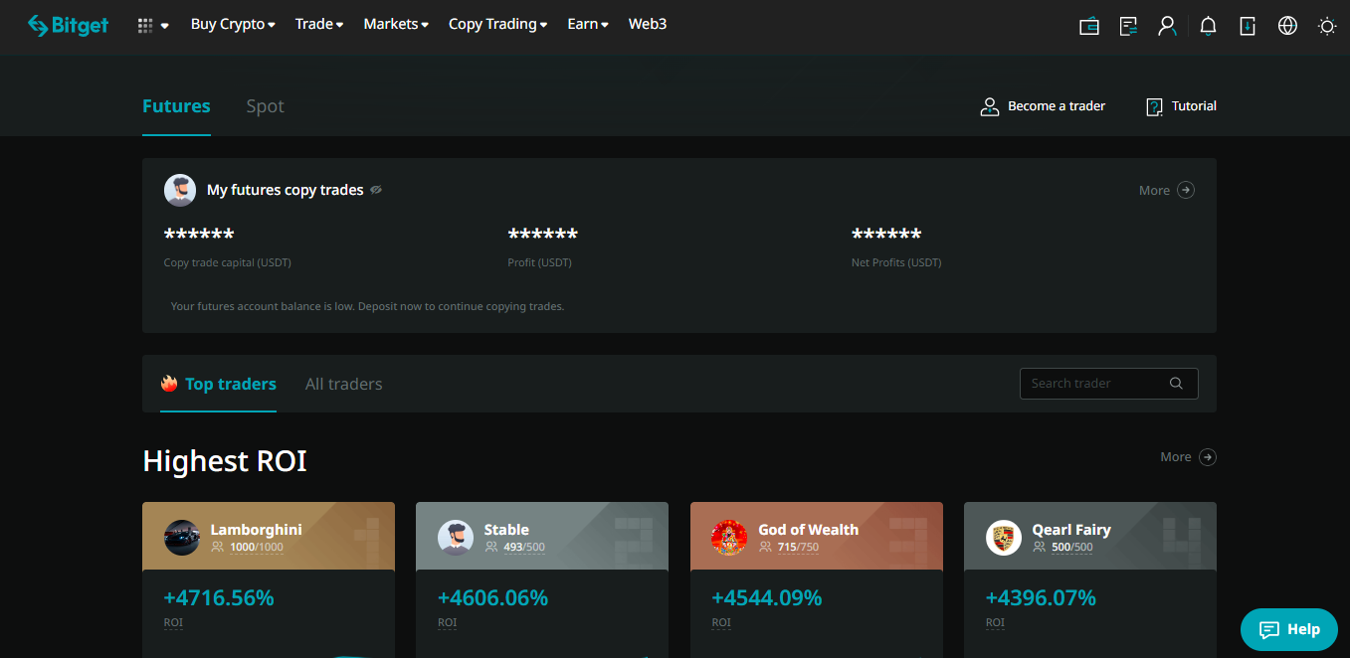Click the My futures copy trades avatar
The width and height of the screenshot is (1350, 658).
click(180, 190)
